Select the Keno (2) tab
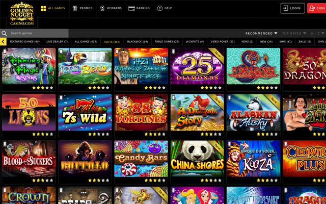This screenshot has height=204, width=326. (248, 42)
